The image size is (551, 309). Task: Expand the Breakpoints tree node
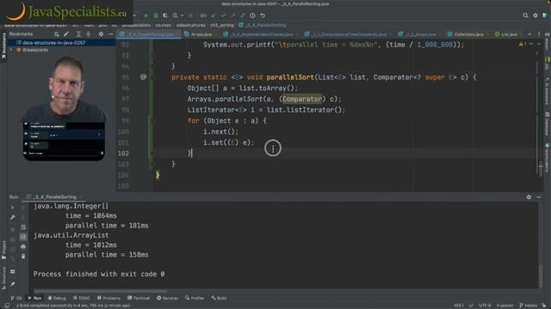pos(11,50)
